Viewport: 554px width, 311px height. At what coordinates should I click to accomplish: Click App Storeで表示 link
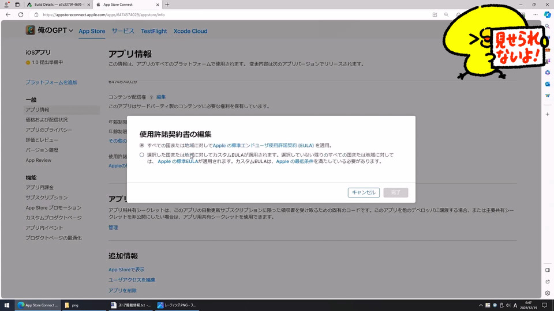click(126, 270)
